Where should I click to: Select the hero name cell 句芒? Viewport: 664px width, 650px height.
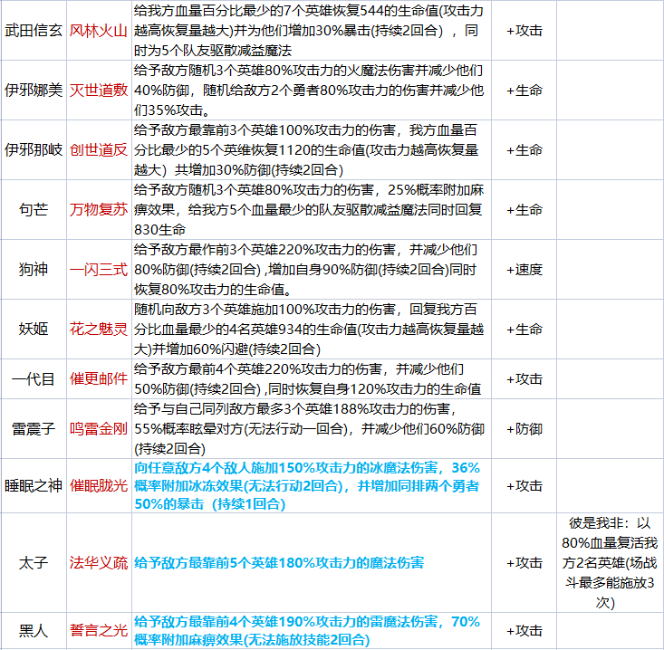tap(34, 209)
